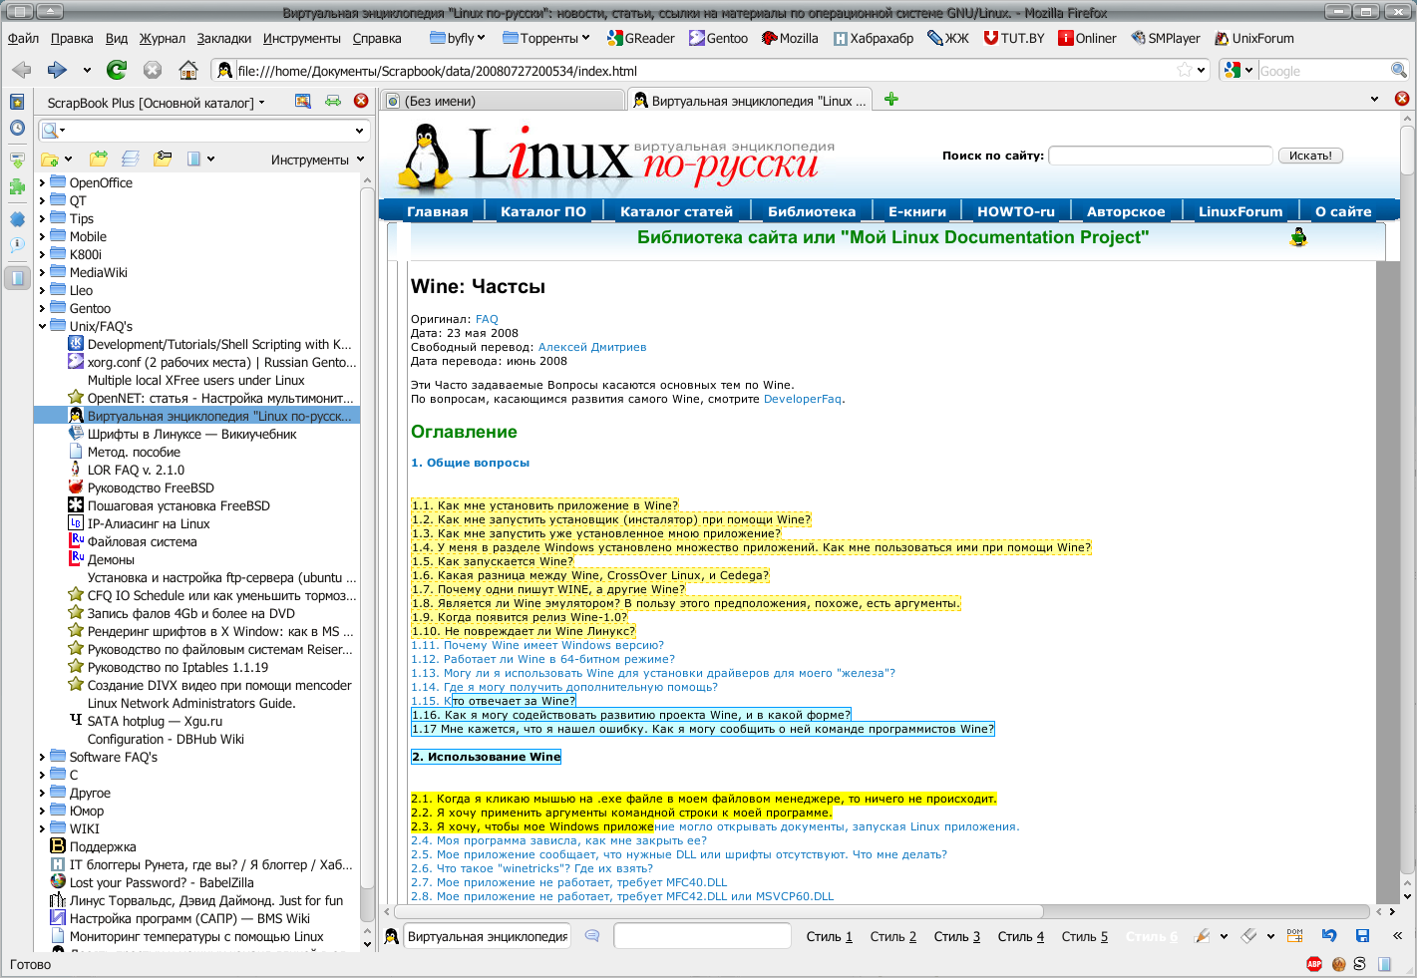
Task: Focus the site search input field
Action: (1161, 156)
